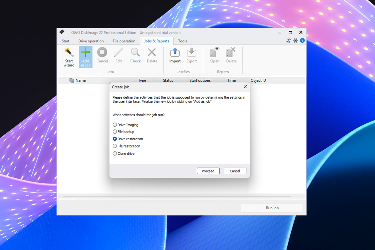Viewport: 375px width, 250px height.
Task: Import a job file
Action: (175, 55)
